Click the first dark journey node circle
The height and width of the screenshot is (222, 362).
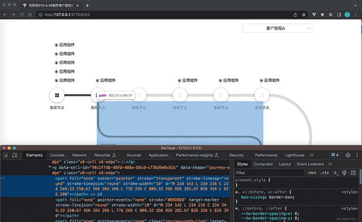pos(57,95)
